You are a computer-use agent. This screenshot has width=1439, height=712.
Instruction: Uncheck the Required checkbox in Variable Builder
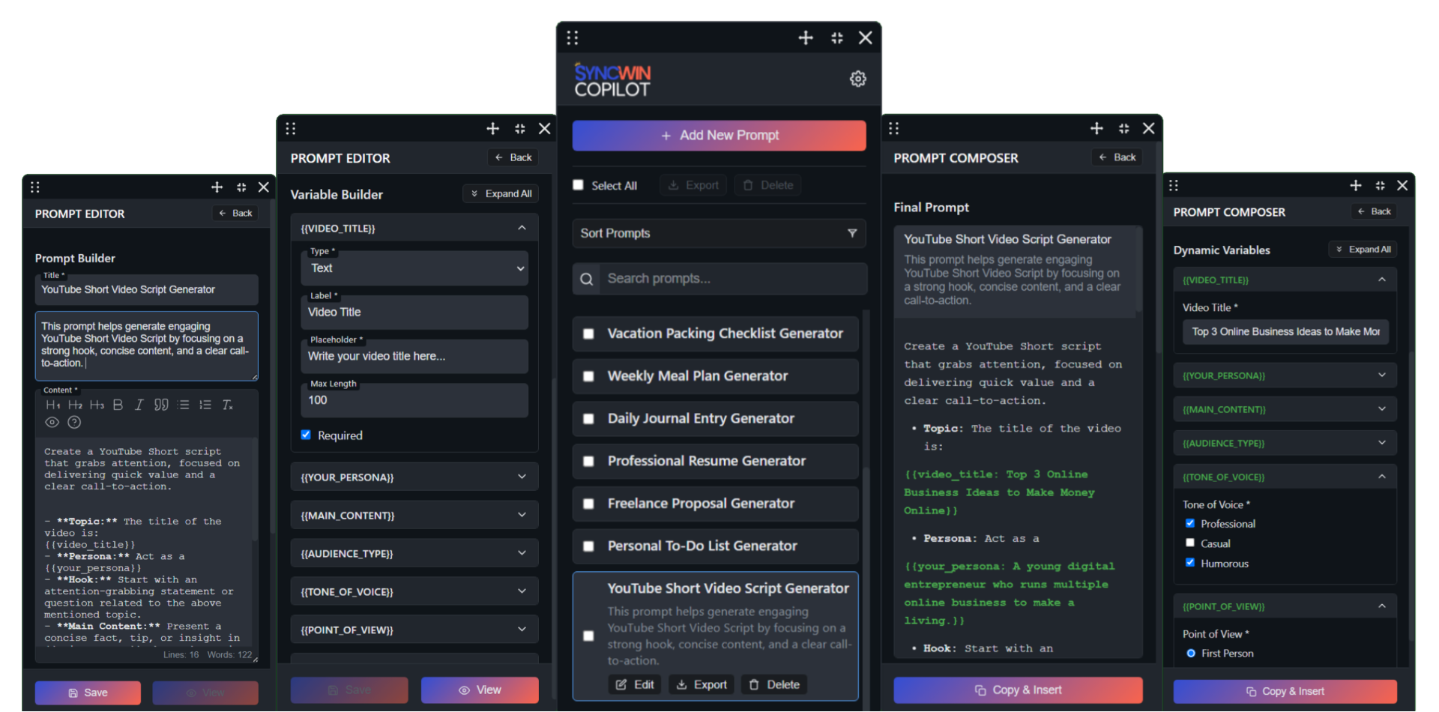306,435
